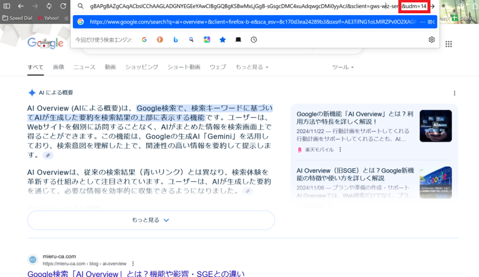Go forward with the right arrow
This screenshot has height=277, width=479.
(35, 6)
